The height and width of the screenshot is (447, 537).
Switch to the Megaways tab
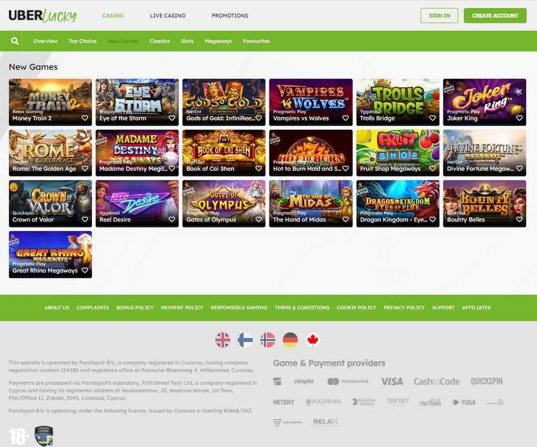[218, 41]
